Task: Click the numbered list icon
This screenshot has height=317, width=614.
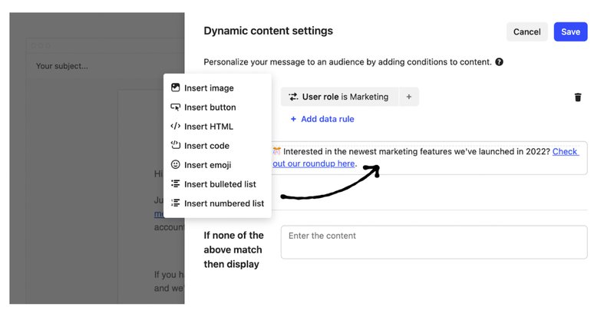Action: [x=176, y=203]
